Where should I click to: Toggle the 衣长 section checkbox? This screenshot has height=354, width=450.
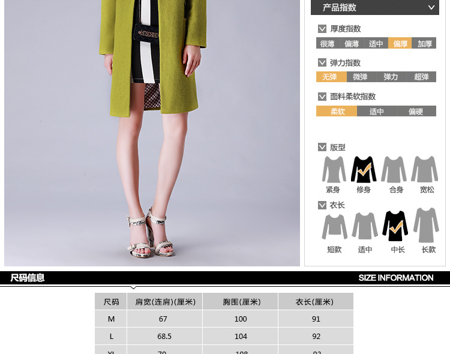(x=322, y=205)
